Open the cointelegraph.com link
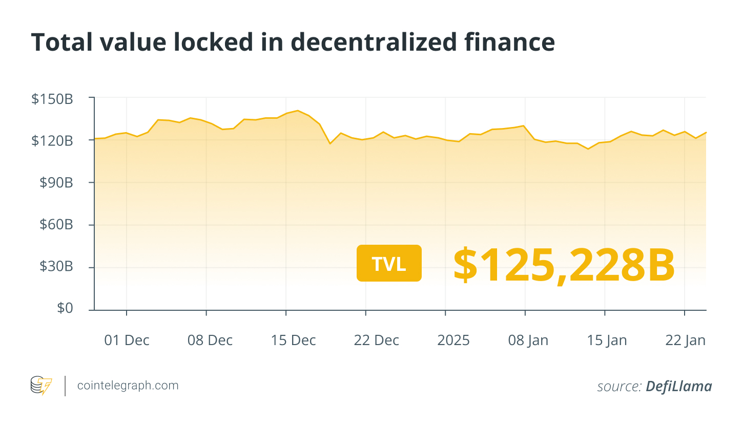Viewport: 743px width, 427px height. click(x=128, y=386)
